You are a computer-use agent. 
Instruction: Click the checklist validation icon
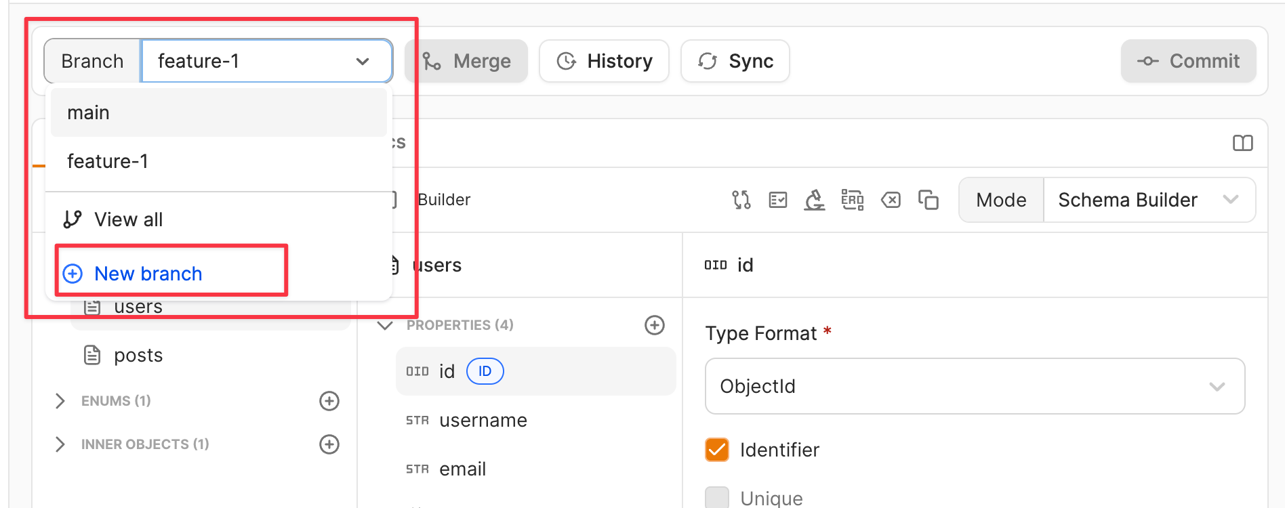(778, 200)
